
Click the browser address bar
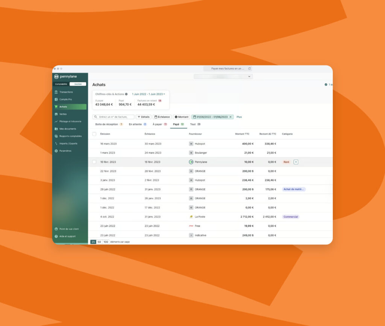[x=227, y=69]
